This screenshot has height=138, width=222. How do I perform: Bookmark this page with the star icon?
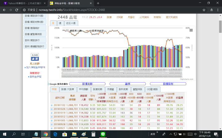tap(204, 10)
